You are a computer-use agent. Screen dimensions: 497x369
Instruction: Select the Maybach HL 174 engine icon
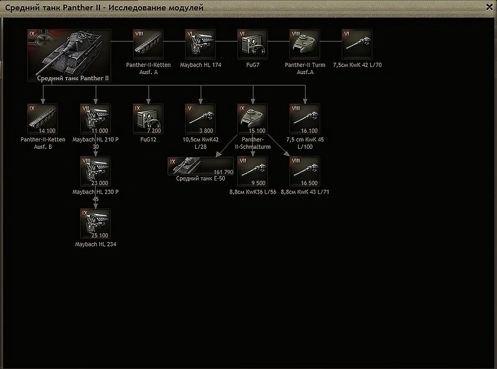tap(200, 44)
